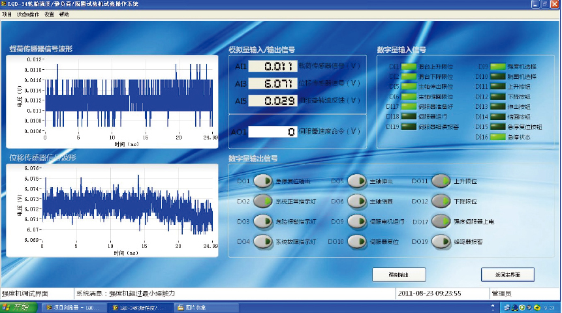Toggle the DO1 emergency stop reset output
The image size is (562, 313).
click(262, 181)
